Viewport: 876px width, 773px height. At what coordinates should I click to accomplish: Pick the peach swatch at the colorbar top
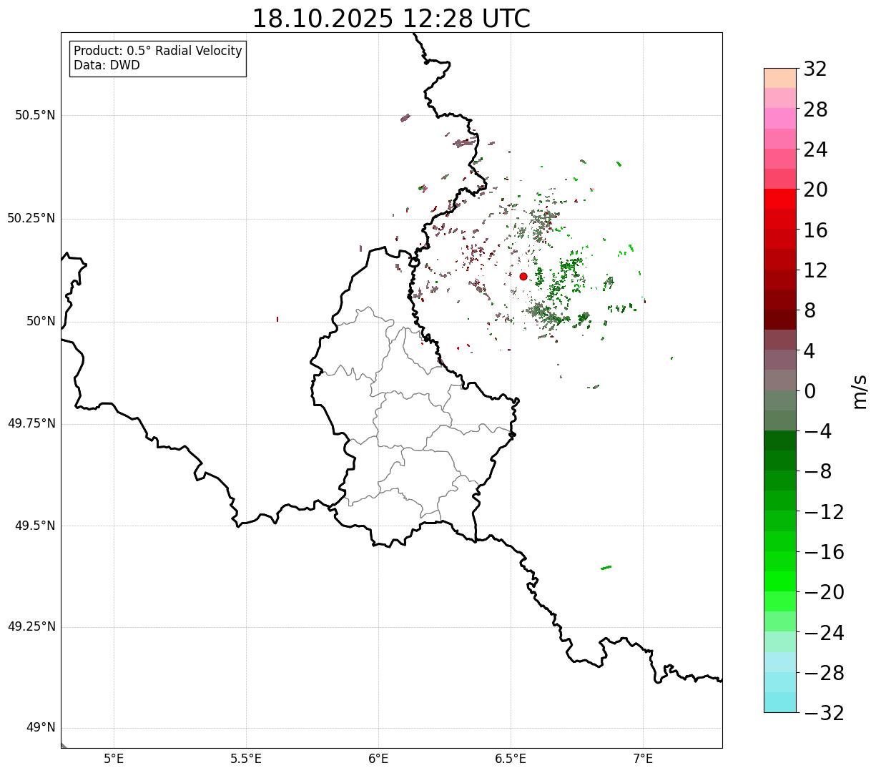point(780,78)
